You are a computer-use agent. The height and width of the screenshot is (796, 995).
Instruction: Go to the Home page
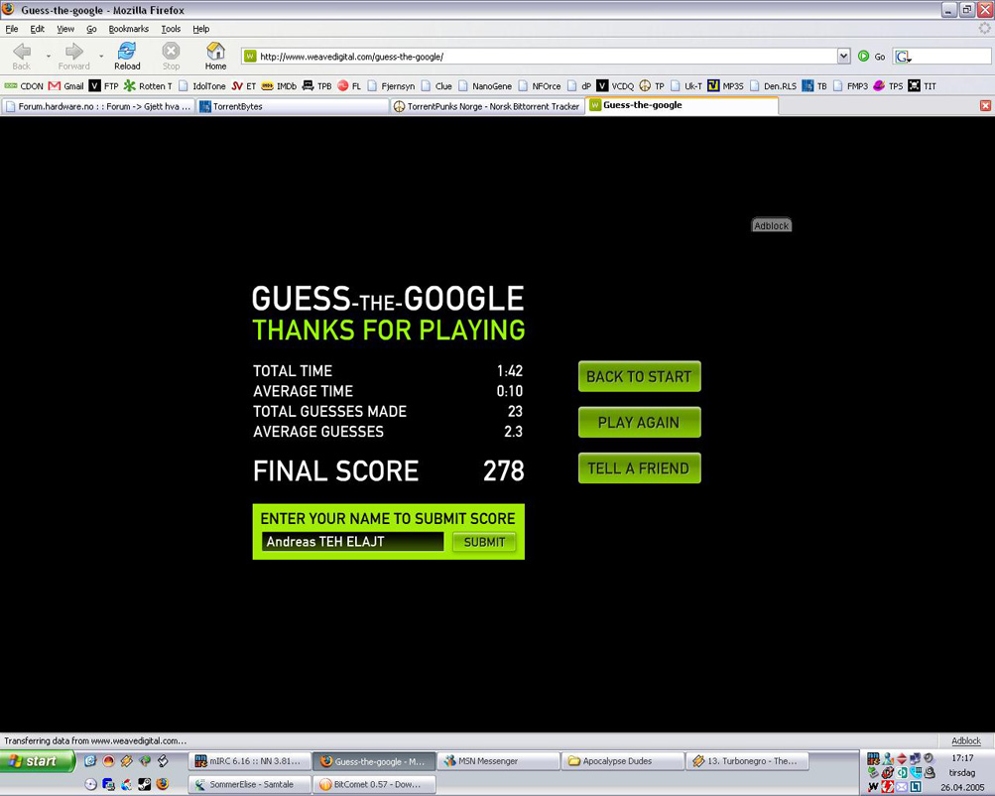(215, 56)
